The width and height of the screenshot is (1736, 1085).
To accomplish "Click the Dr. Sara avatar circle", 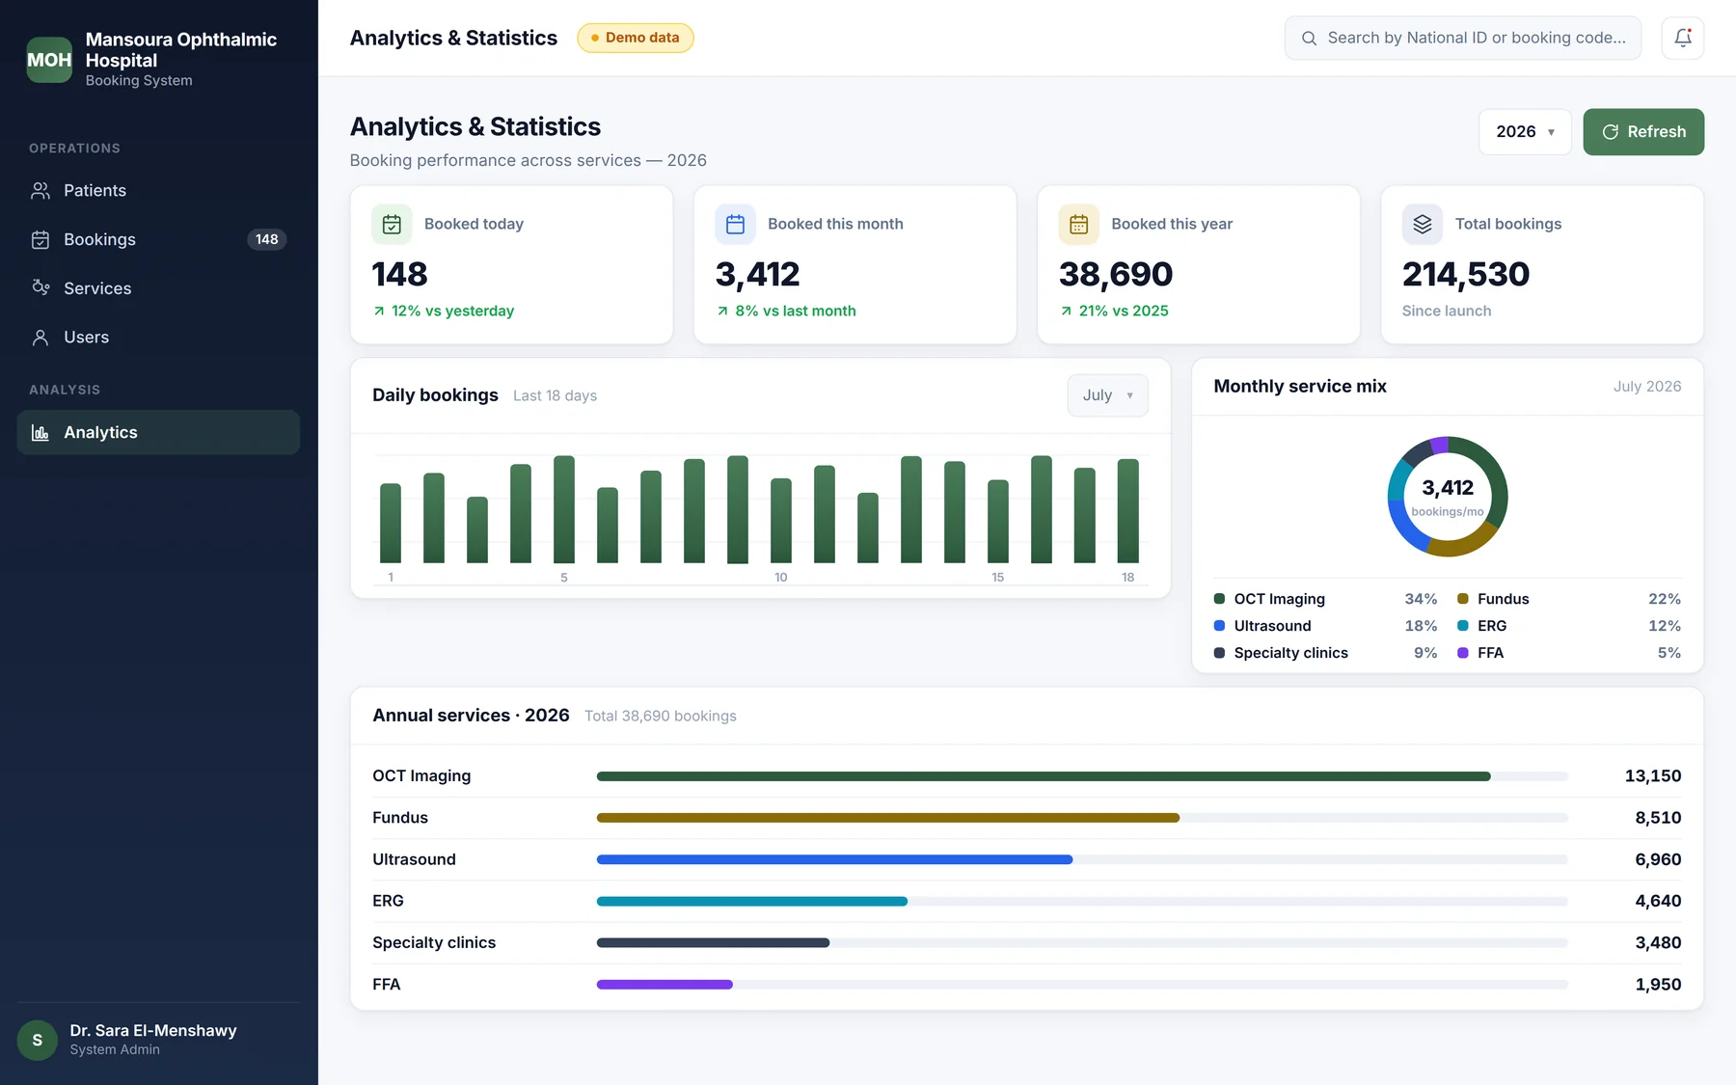I will tap(38, 1040).
